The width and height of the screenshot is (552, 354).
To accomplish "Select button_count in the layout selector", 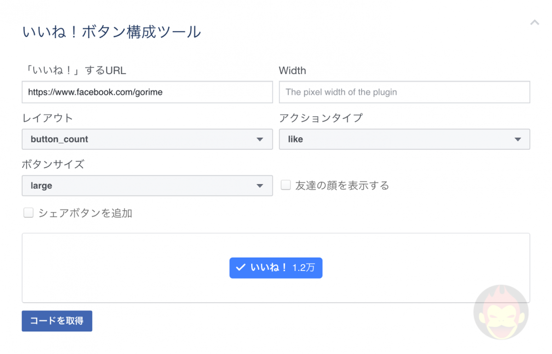I will coord(147,139).
